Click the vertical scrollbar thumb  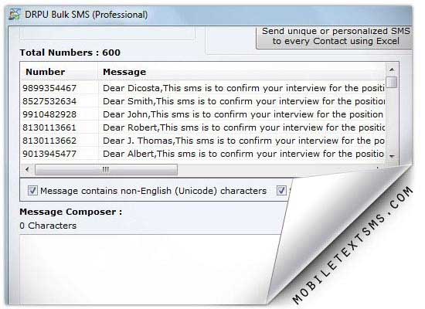[392, 82]
